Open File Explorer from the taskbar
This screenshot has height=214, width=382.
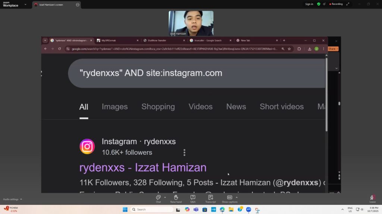click(231, 210)
